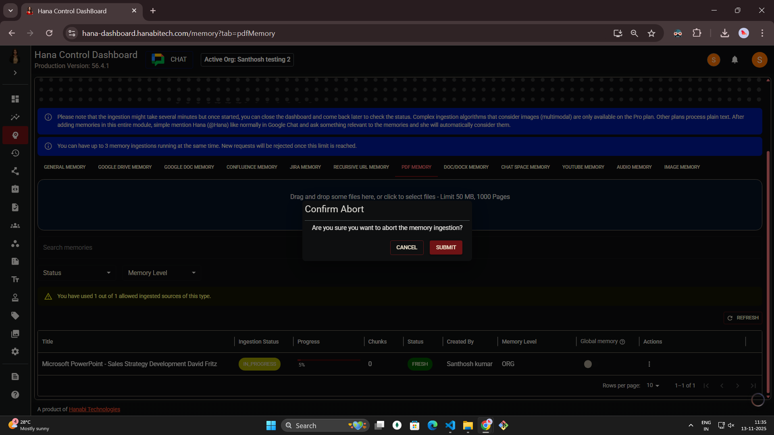This screenshot has height=435, width=774.
Task: Click the settings gear icon in sidebar
Action: click(x=15, y=352)
